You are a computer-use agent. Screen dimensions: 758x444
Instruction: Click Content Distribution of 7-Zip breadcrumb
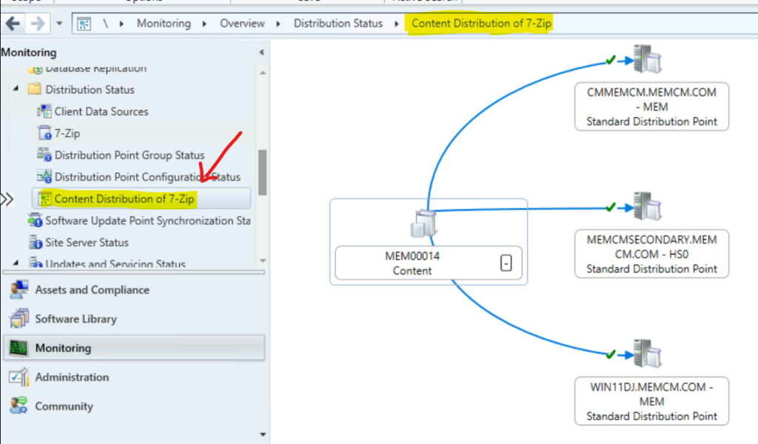tap(481, 23)
